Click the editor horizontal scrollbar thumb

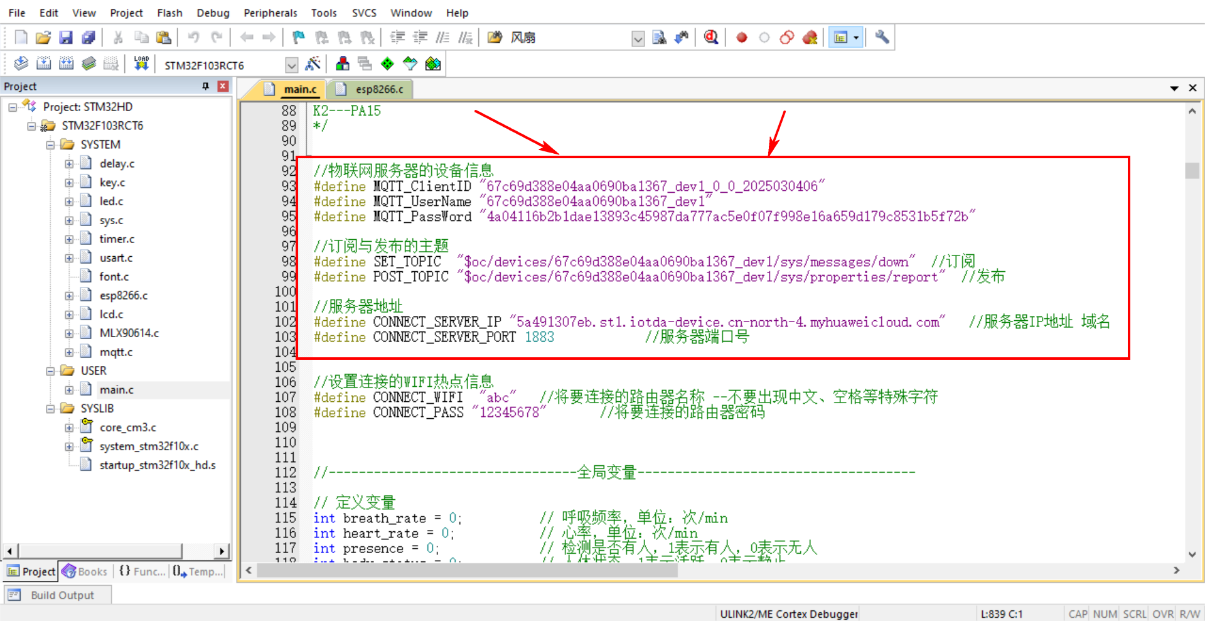[467, 570]
